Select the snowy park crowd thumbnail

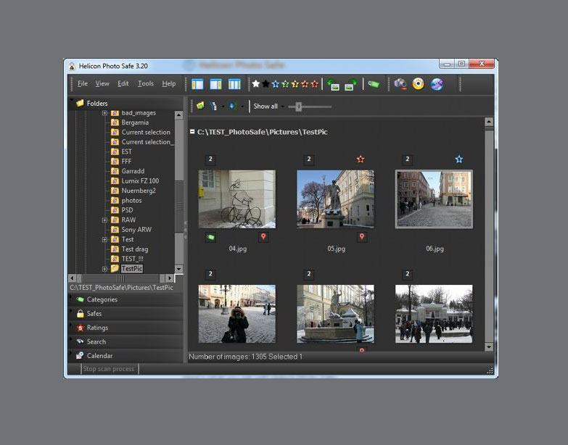click(434, 314)
